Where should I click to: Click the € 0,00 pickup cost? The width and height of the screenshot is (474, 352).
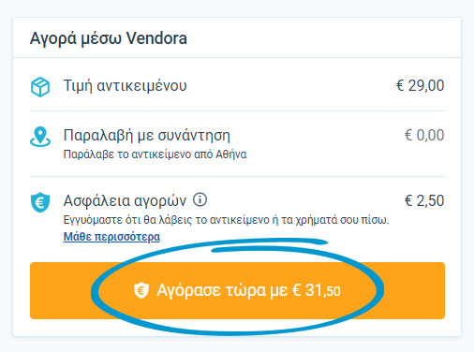pyautogui.click(x=424, y=135)
